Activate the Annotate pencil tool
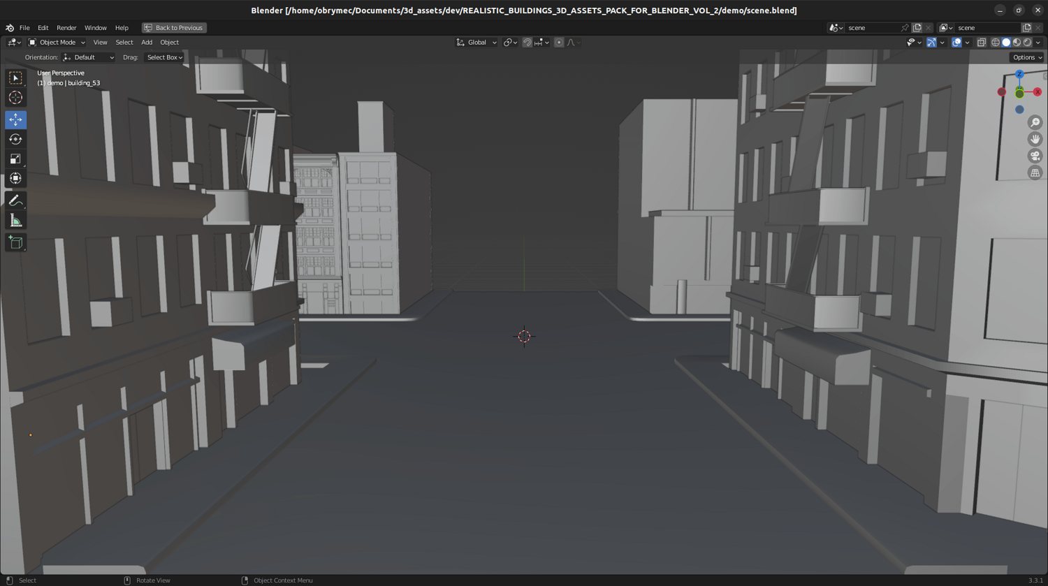The image size is (1048, 586). coord(15,201)
